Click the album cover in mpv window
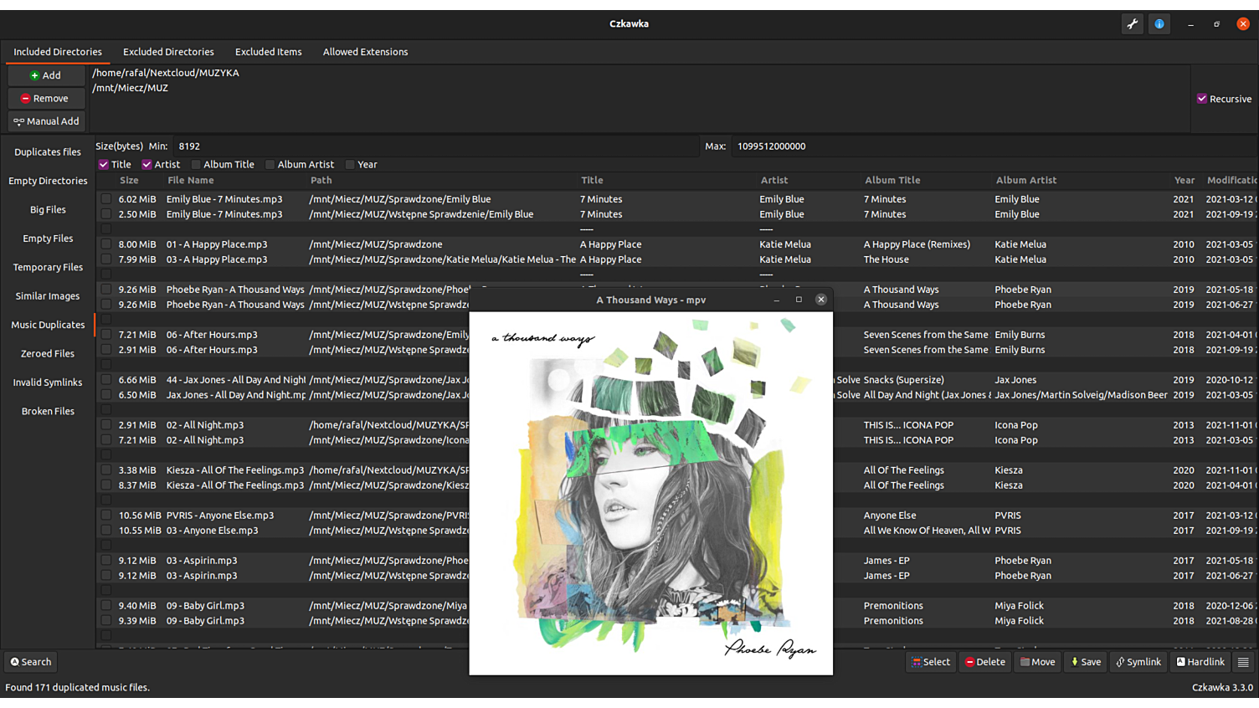Screen dimensions: 1259x708 pos(651,494)
